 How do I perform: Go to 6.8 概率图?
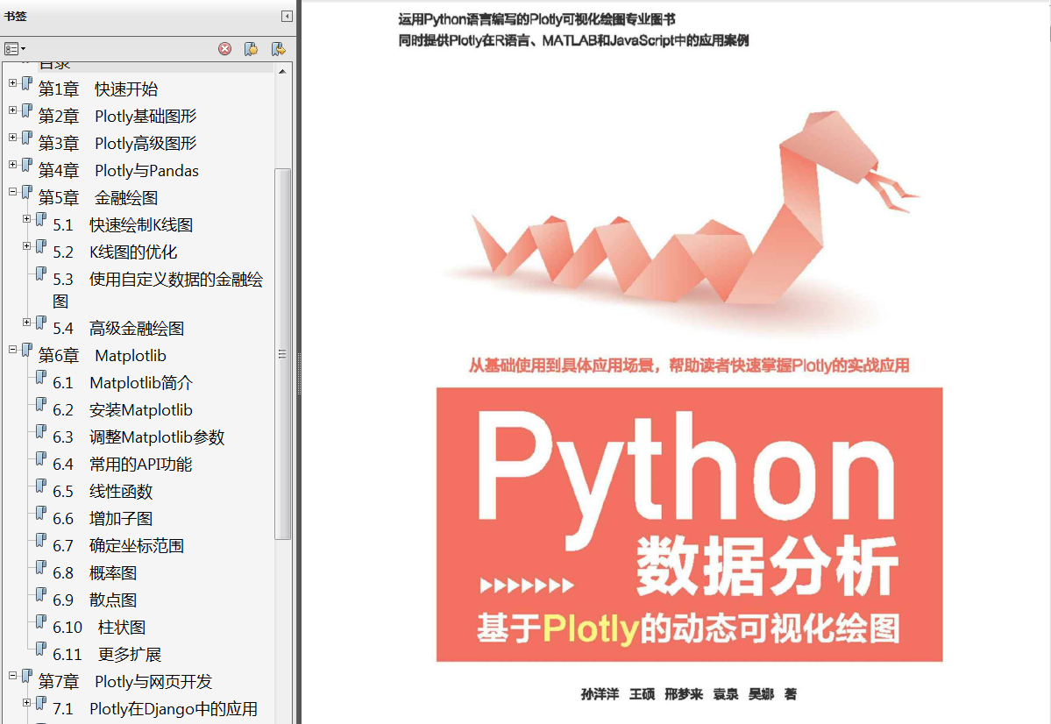pos(95,573)
